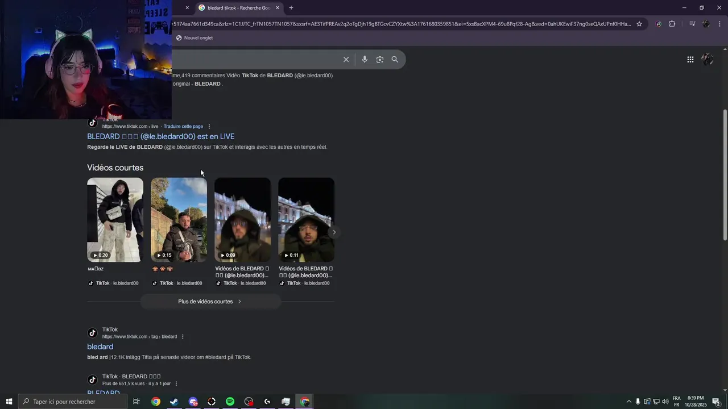Viewport: 728px width, 409px height.
Task: Play the 0:09 short video thumbnail
Action: (242, 220)
